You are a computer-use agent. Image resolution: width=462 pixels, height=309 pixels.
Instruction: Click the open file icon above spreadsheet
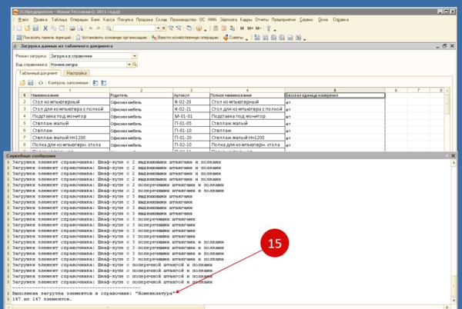point(22,83)
